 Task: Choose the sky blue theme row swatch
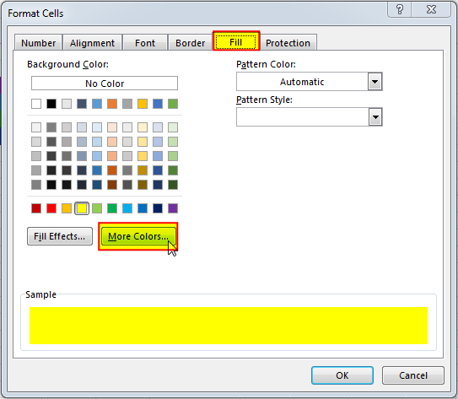[x=97, y=104]
